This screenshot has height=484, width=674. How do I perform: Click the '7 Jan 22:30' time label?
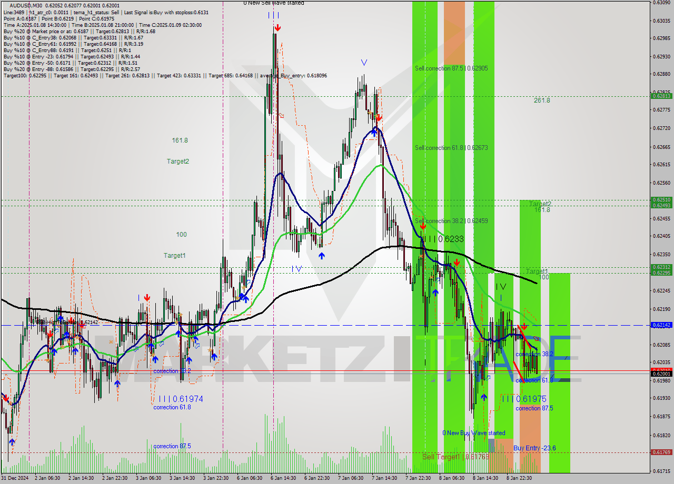point(417,478)
